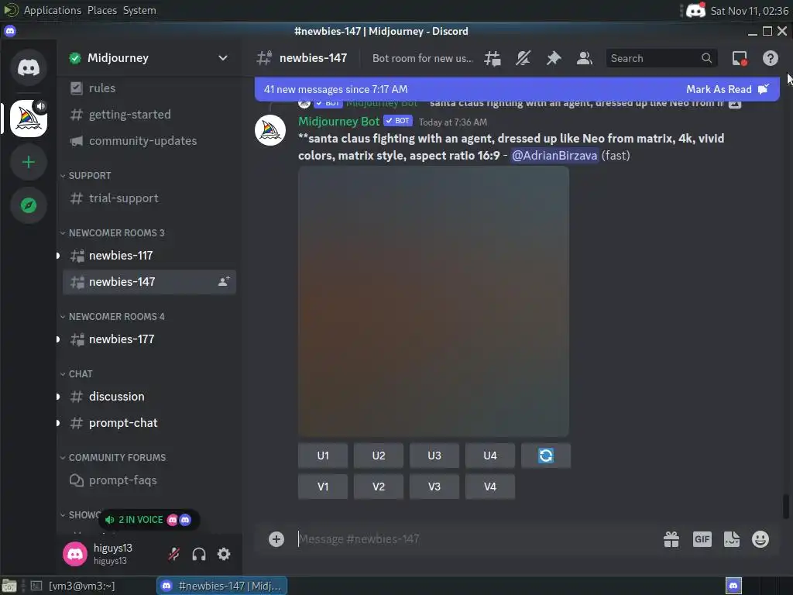Click the V3 variation button
Screen dimensions: 793x595
434,487
